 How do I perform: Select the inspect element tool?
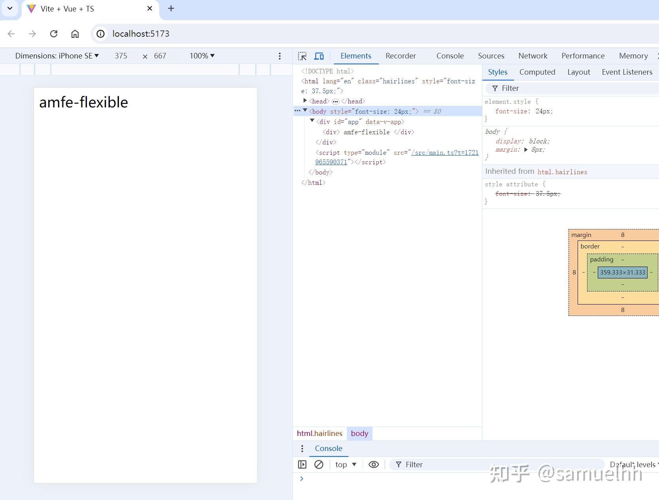tap(302, 56)
